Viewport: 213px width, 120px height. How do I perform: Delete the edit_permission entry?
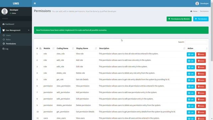click(201, 99)
